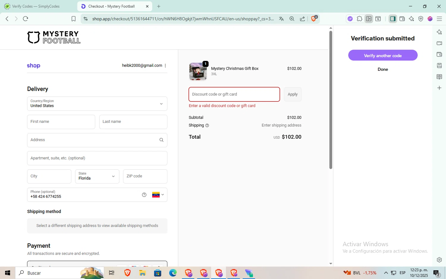Open Leo AI in the sidebar

tap(439, 32)
